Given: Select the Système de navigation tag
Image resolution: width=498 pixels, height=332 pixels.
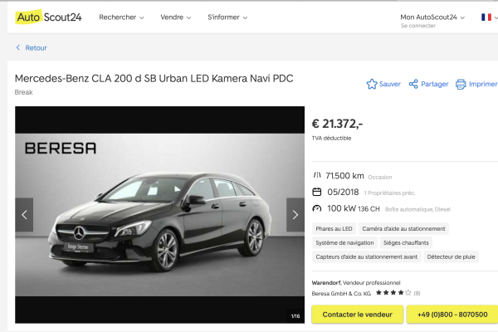Looking at the screenshot, I should pos(344,242).
